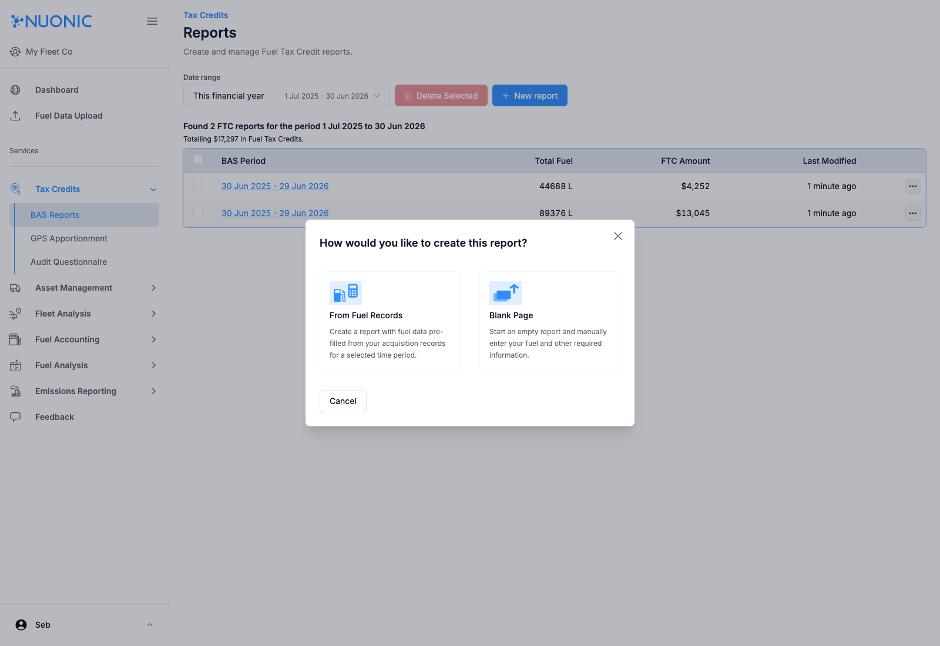The height and width of the screenshot is (646, 940).
Task: Check the checkbox on the second report row
Action: (x=198, y=211)
